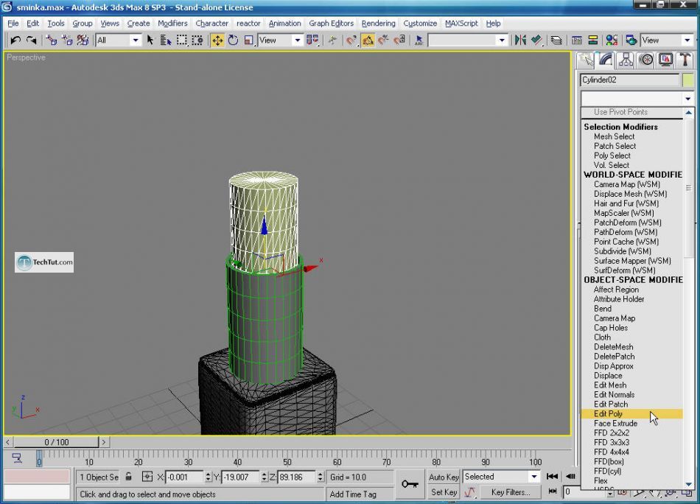This screenshot has height=504, width=700.
Task: Open the Layer Manager icon
Action: coord(556,41)
